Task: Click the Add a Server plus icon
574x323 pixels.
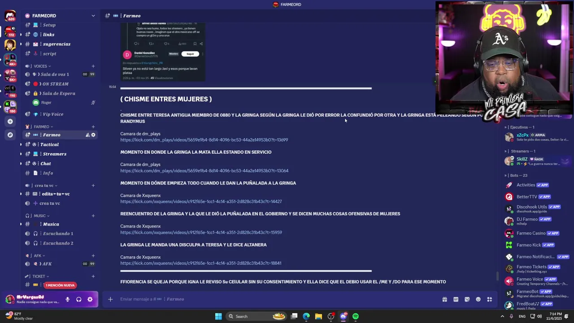Action: 10,121
